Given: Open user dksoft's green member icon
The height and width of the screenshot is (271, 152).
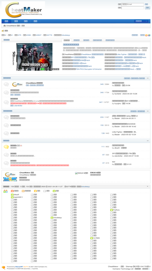Looking at the screenshot, I should pyautogui.click(x=12, y=195).
